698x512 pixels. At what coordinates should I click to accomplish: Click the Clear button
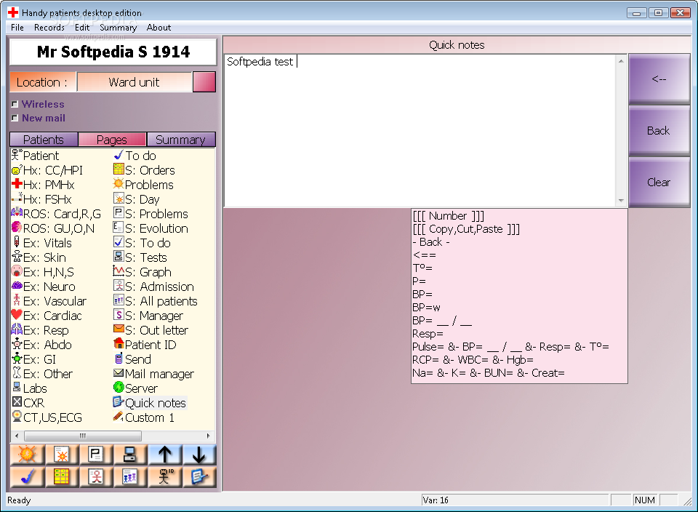click(659, 182)
